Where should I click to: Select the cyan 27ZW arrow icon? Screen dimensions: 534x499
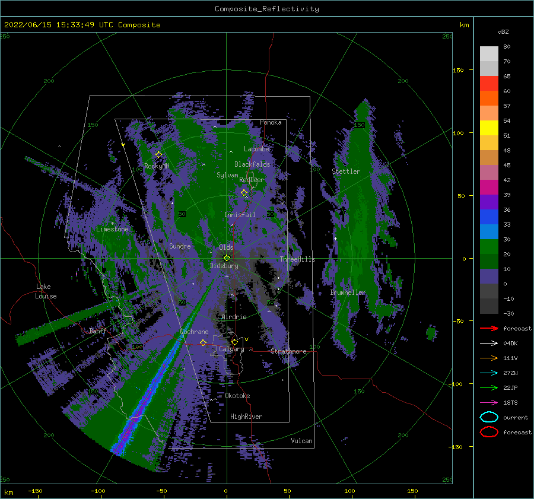pyautogui.click(x=489, y=373)
